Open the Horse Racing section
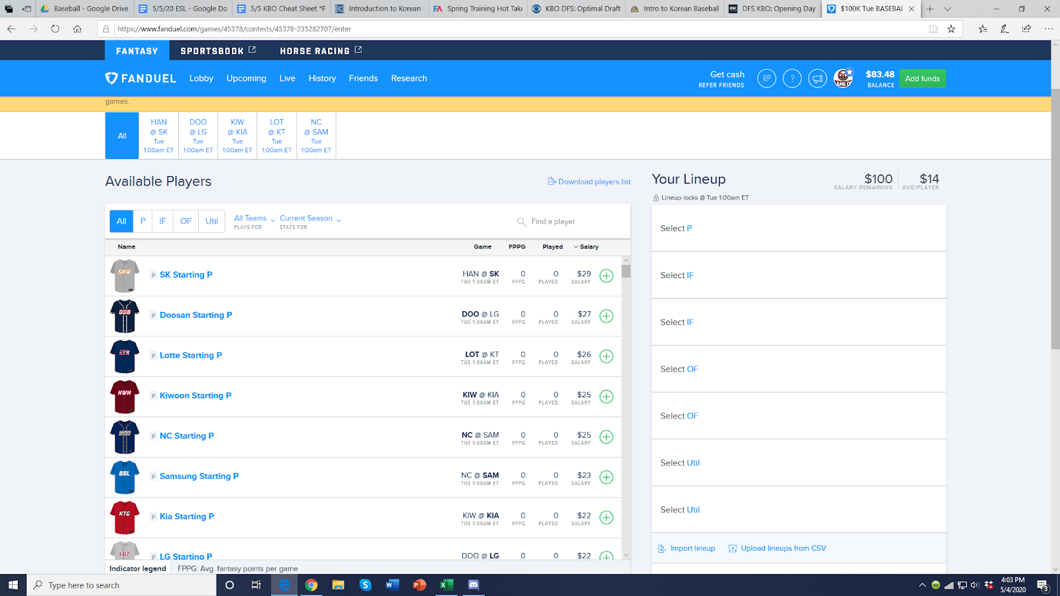 click(321, 50)
